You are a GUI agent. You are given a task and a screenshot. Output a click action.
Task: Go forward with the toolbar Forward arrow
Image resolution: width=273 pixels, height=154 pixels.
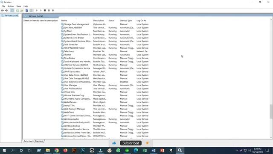[6, 10]
